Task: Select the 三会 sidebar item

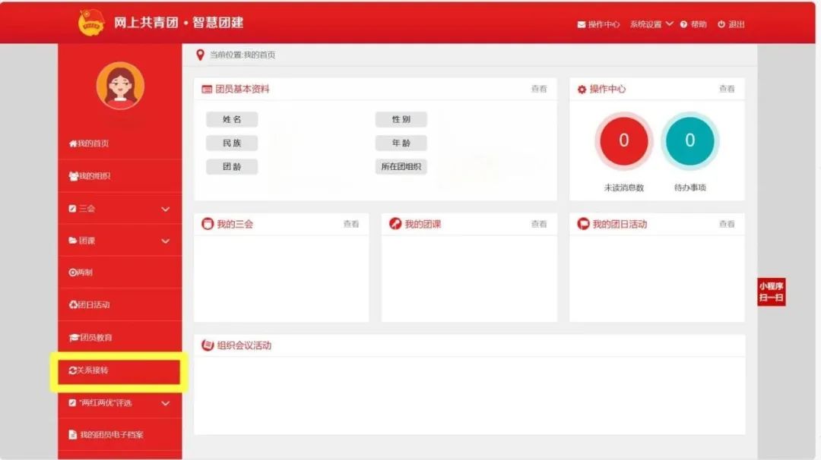Action: point(120,209)
